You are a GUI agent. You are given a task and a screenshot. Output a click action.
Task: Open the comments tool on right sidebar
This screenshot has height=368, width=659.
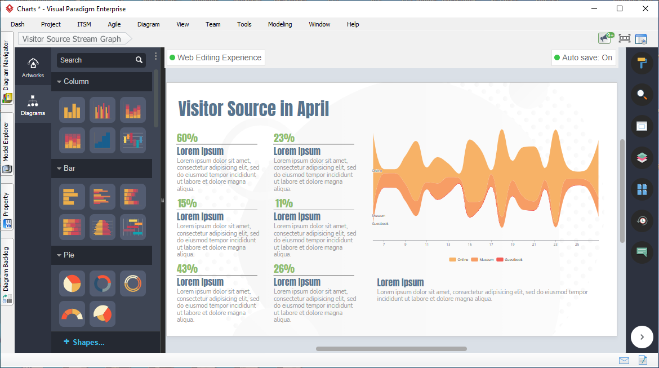point(642,252)
